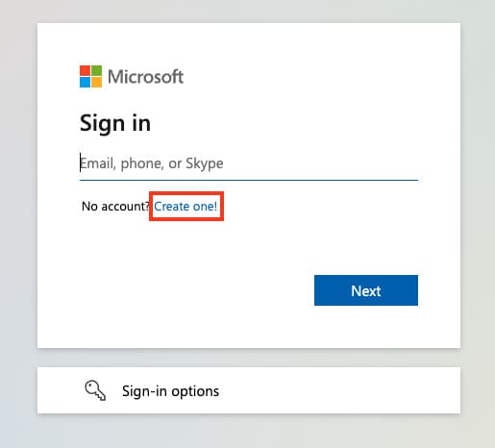Place cursor at start of email placeholder

click(x=81, y=162)
